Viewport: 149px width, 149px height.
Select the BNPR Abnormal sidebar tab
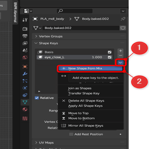coord(15,12)
